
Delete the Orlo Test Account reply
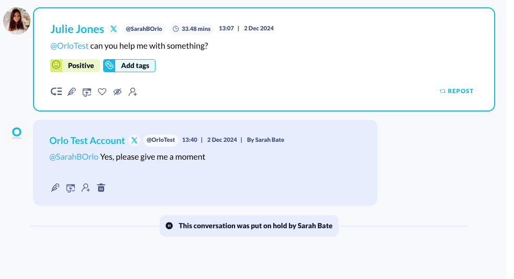coord(101,187)
